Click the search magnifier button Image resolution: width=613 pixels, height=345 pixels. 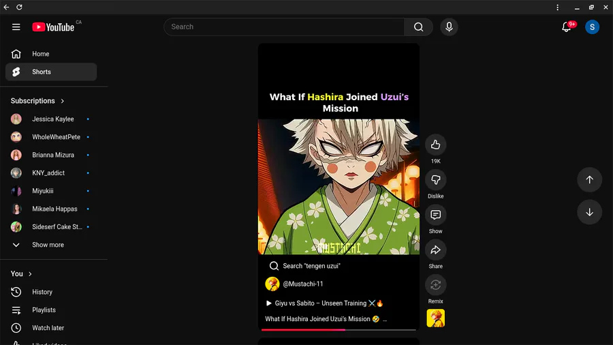pos(418,27)
